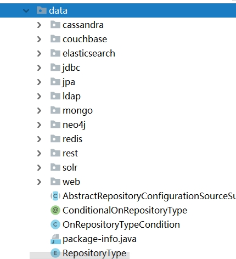
Task: Click class icon of OnRepositoryTypeCondition
Action: tap(55, 224)
